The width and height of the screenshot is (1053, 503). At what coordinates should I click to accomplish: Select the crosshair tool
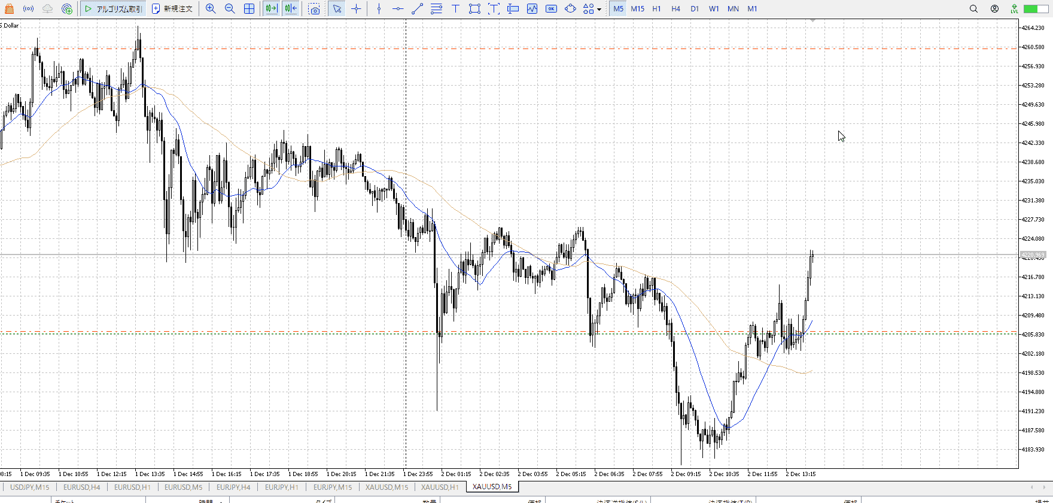(x=357, y=9)
